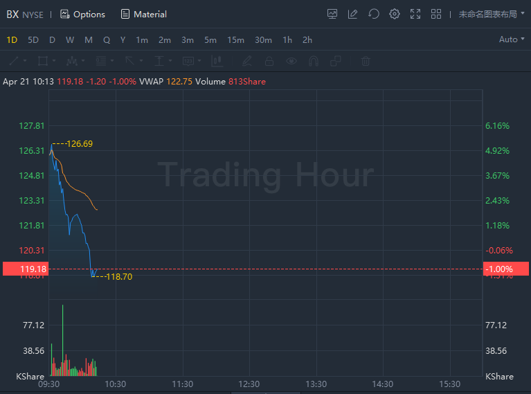Viewport: 531px width, 394px height.
Task: Expand chart to fullscreen
Action: 415,14
